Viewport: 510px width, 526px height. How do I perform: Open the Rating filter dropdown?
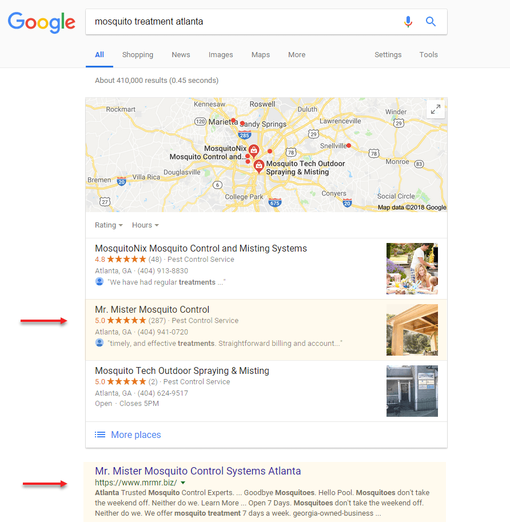109,225
